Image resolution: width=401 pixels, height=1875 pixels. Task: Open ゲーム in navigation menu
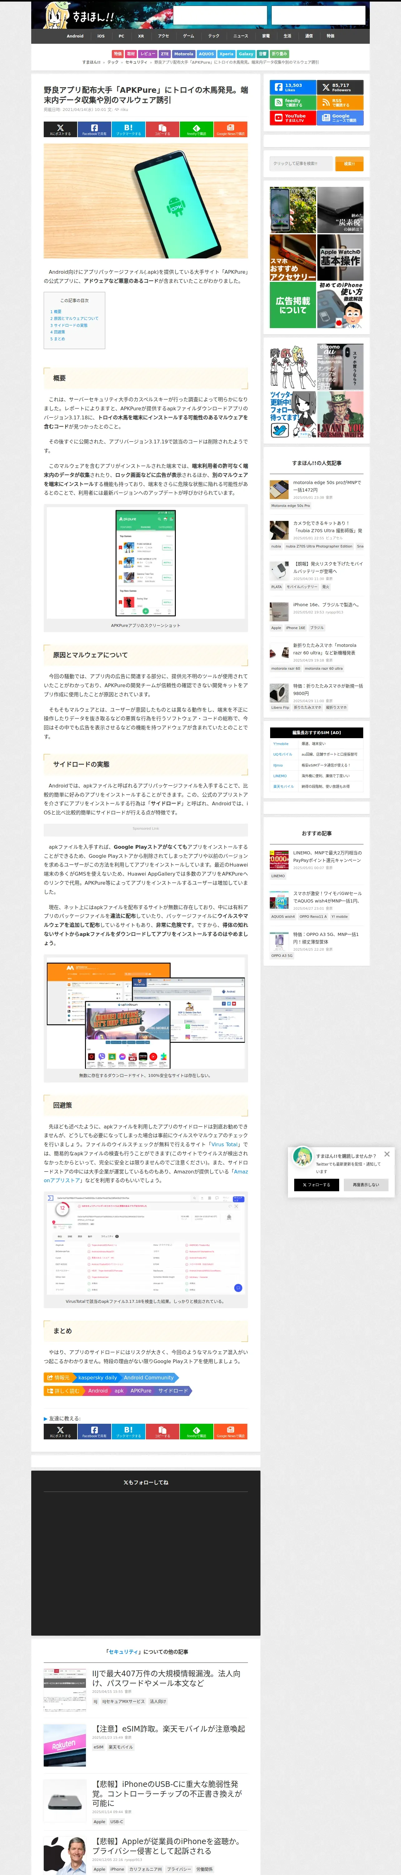click(189, 36)
